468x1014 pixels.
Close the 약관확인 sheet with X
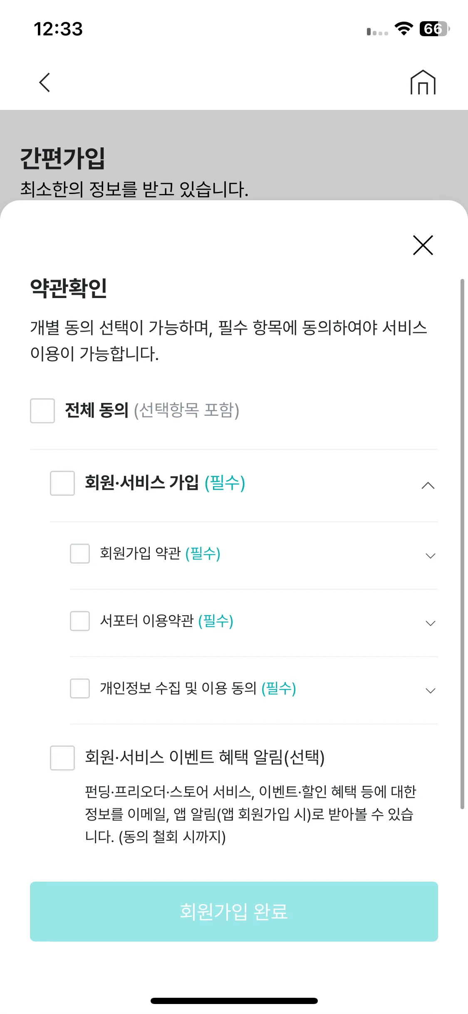tap(423, 245)
